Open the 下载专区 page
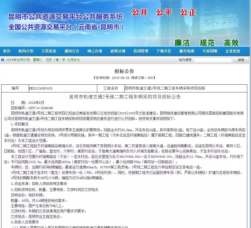251x228 pixels. coord(164,51)
